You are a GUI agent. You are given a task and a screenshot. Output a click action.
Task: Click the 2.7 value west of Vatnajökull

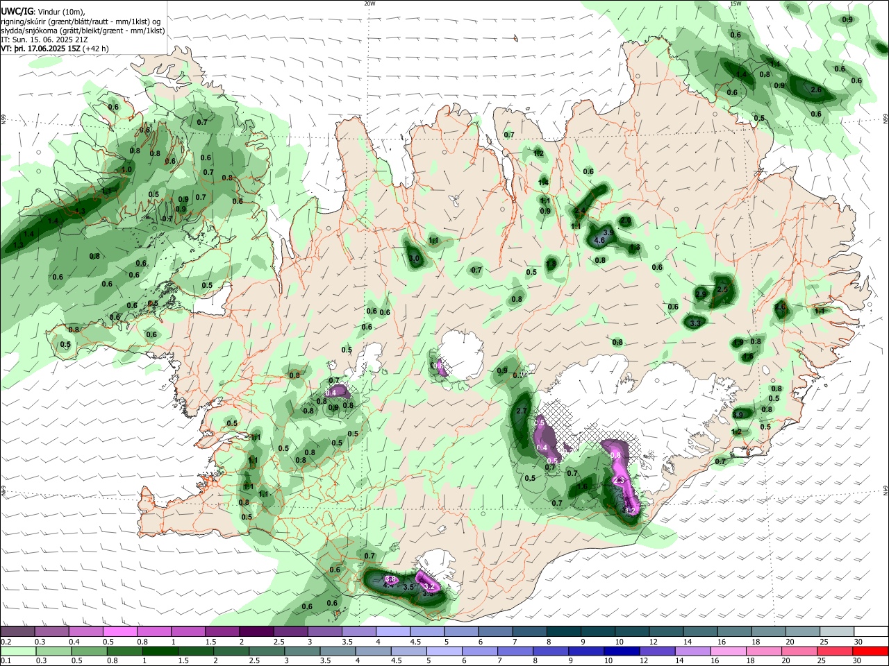pyautogui.click(x=523, y=411)
